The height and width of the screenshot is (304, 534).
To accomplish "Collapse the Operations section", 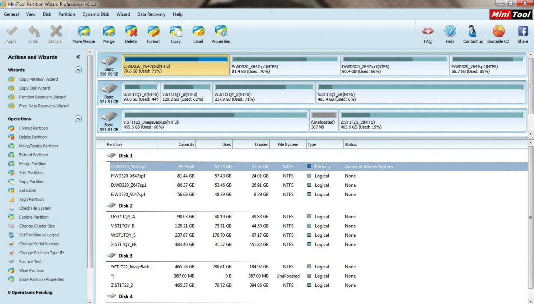I will click(x=78, y=119).
